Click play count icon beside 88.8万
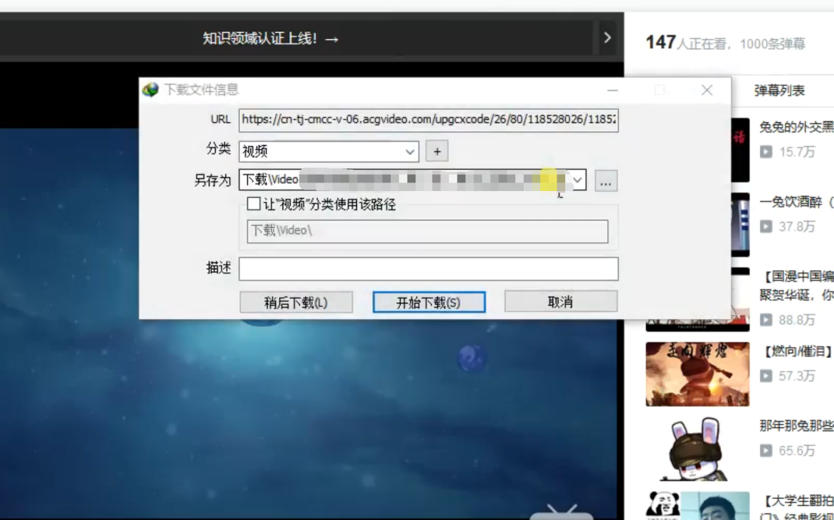Screen dimensions: 834x520 pos(766,320)
